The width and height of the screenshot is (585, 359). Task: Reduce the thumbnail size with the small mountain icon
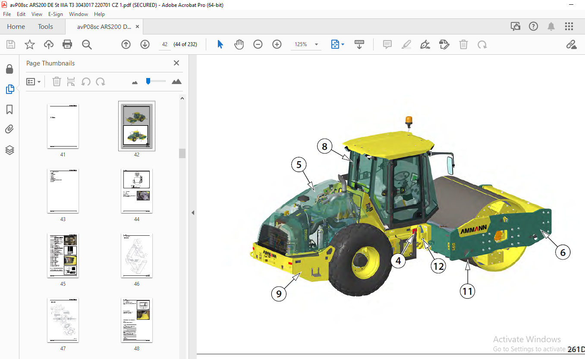tap(135, 82)
